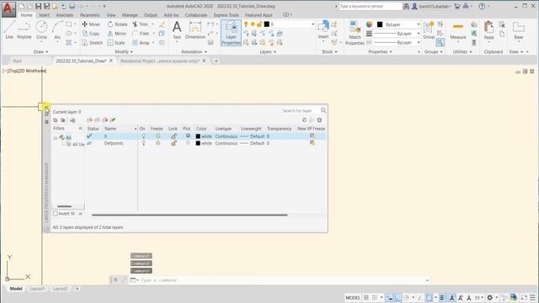Open the ByLayer color dropdown

(419, 24)
